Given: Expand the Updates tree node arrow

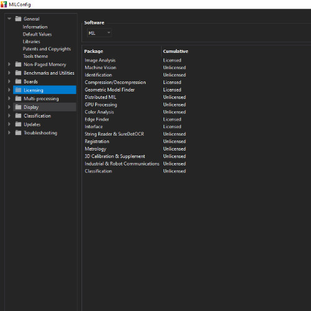Looking at the screenshot, I should pos(9,124).
